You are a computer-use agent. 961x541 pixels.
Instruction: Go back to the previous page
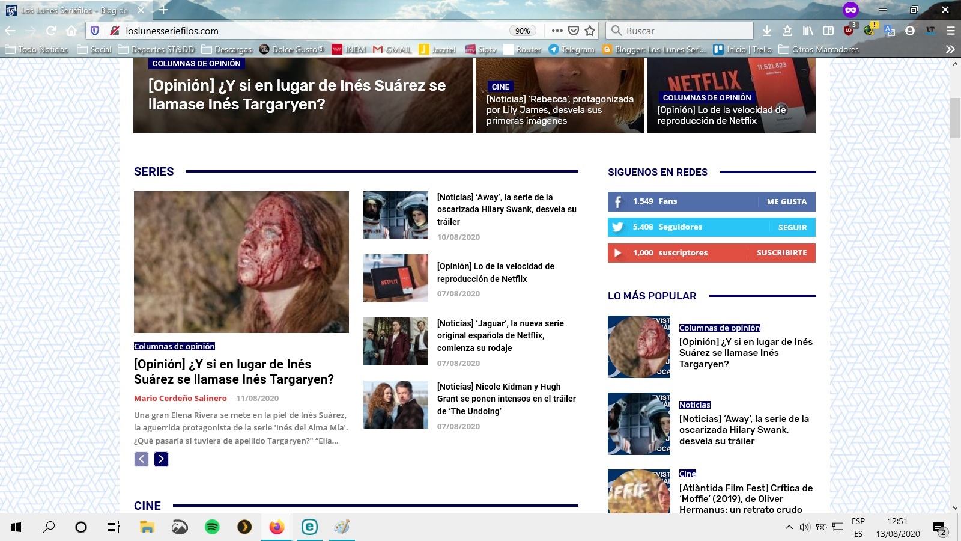(x=10, y=31)
